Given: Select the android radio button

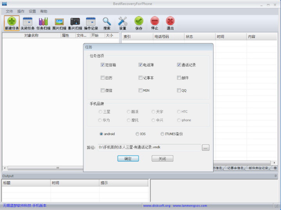Looking at the screenshot, I should pos(101,134).
